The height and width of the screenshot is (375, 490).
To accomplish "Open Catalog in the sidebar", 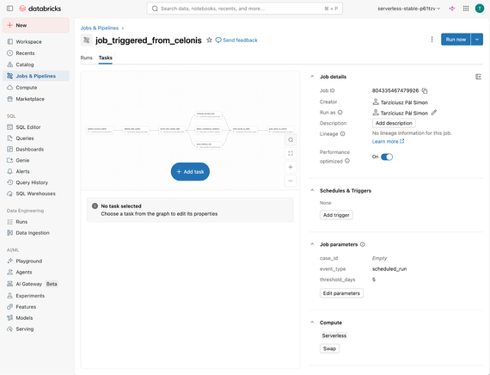I will coord(25,65).
